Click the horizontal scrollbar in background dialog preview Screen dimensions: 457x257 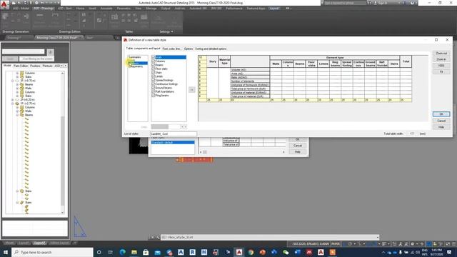242,152
